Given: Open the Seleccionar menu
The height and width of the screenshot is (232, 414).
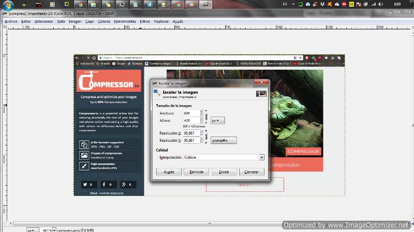Looking at the screenshot, I should pos(44,21).
